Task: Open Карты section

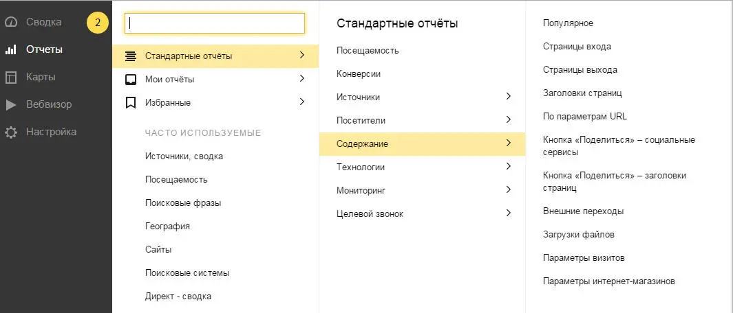Action: [x=41, y=77]
